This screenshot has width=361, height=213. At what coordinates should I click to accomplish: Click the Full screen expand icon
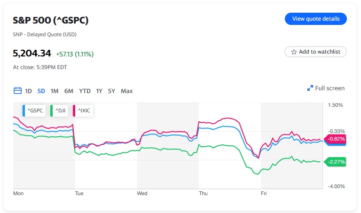310,88
